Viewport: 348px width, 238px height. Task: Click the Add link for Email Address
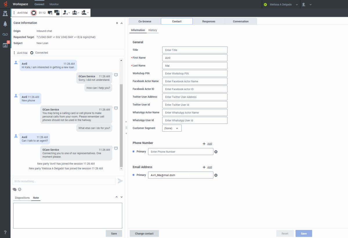[210, 167]
